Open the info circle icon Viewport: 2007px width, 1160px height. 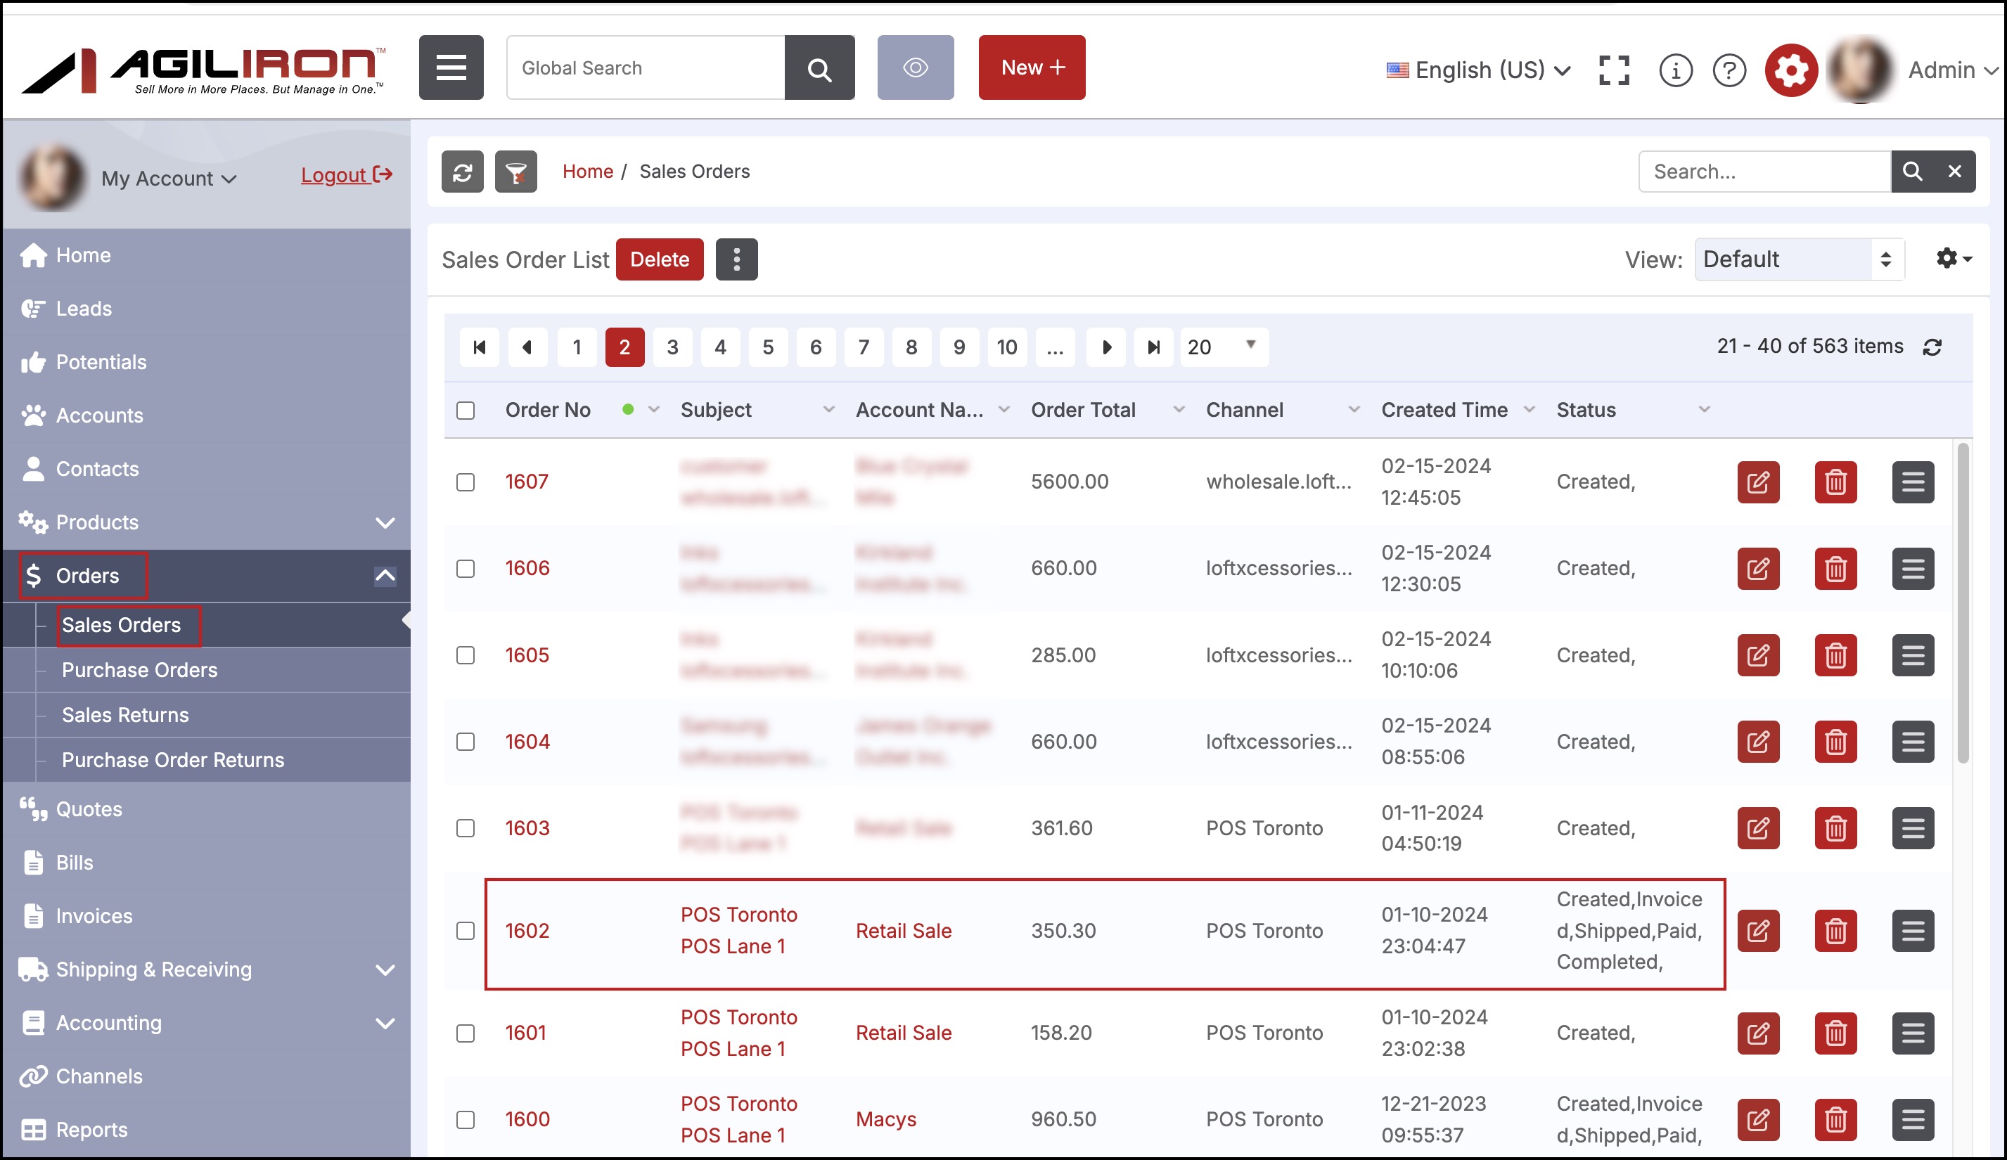click(1675, 70)
